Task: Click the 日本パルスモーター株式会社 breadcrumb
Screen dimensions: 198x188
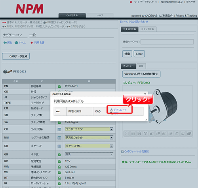Action: [x=23, y=22]
